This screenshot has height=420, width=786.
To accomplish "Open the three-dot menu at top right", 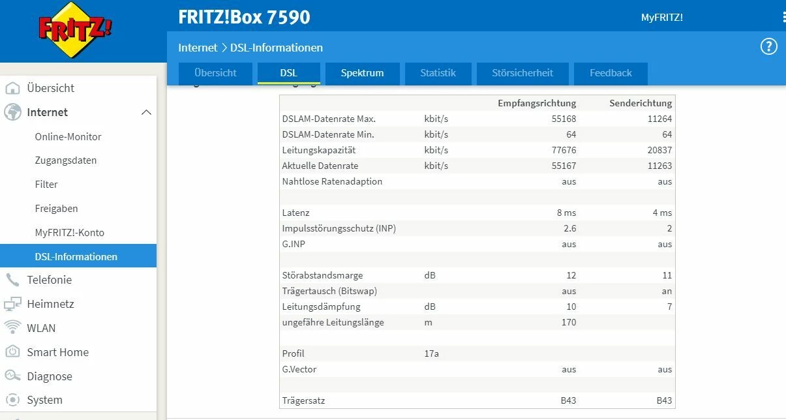I will (784, 18).
